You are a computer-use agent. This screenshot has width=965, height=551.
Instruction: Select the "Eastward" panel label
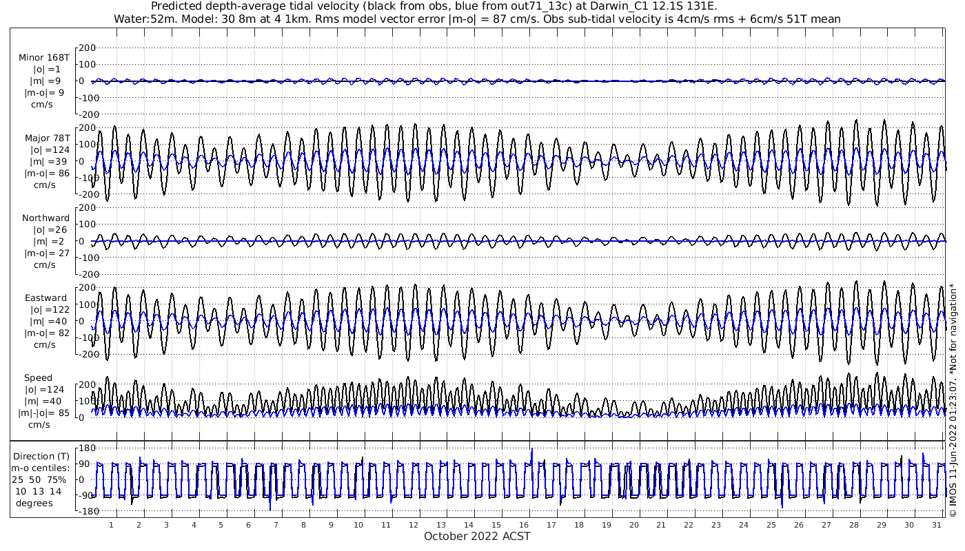45,298
